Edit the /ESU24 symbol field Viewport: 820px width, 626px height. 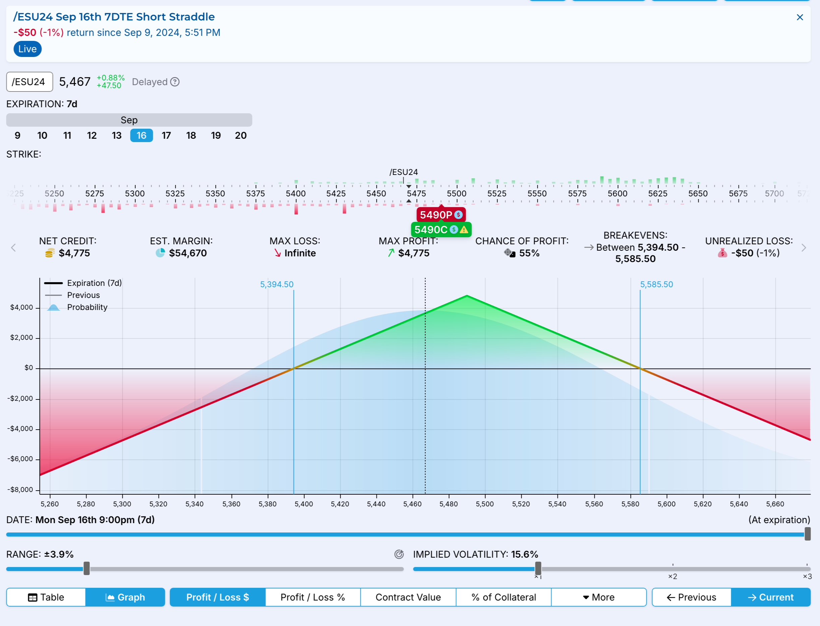[30, 82]
